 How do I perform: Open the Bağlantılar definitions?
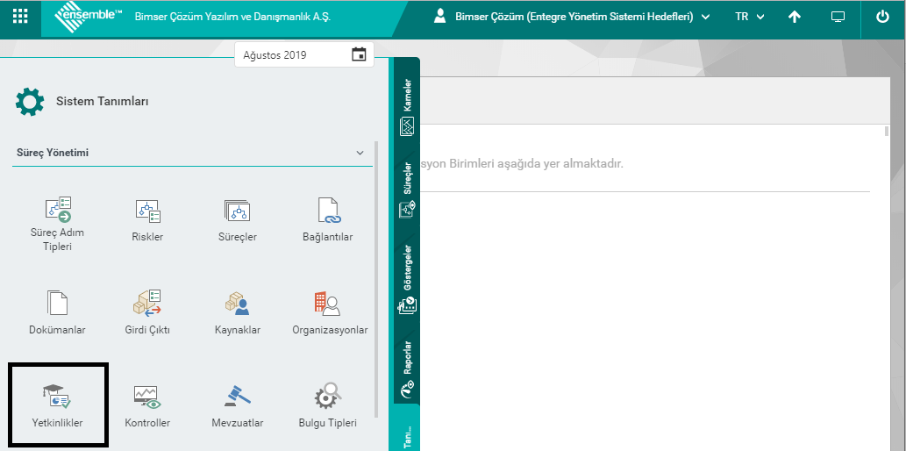pos(328,220)
